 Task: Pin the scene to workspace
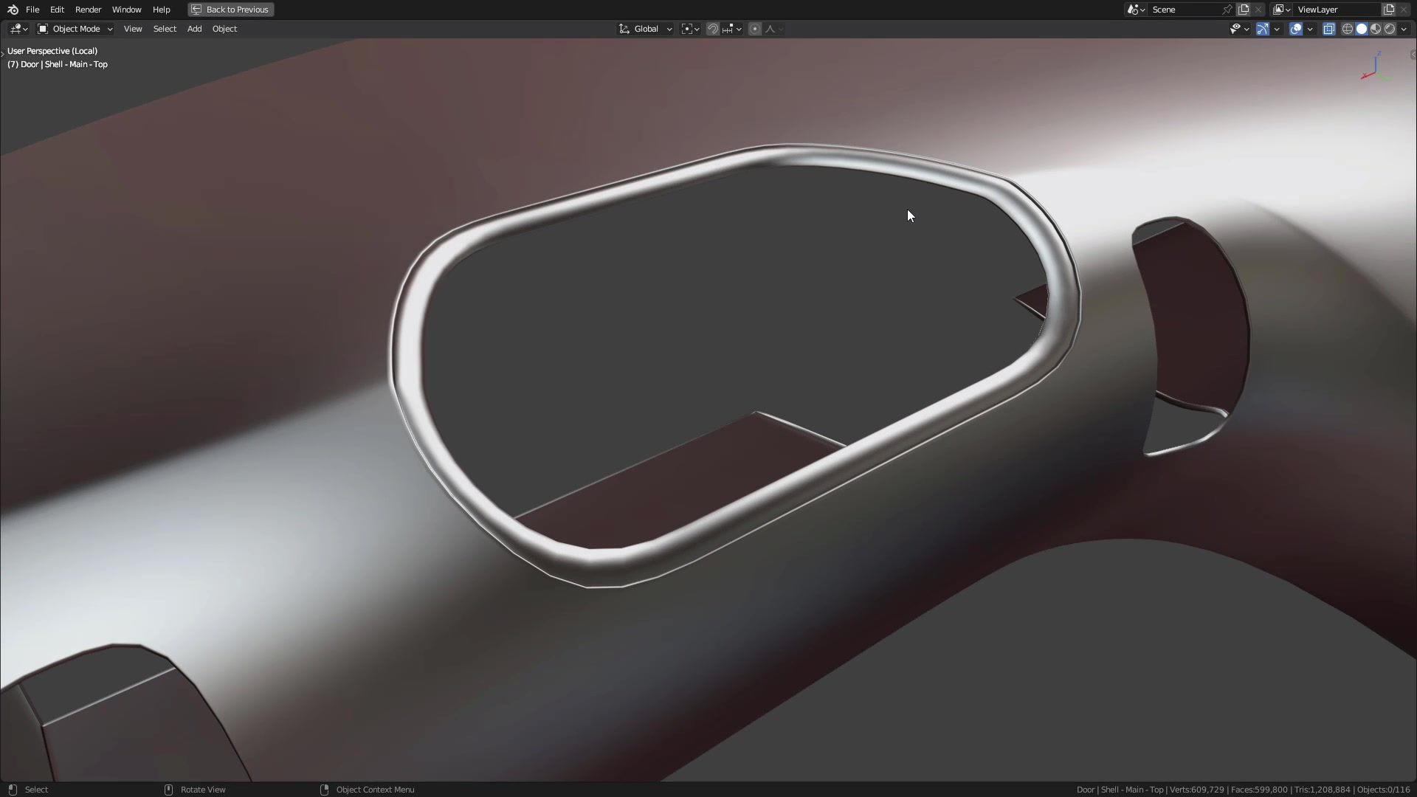pyautogui.click(x=1227, y=10)
